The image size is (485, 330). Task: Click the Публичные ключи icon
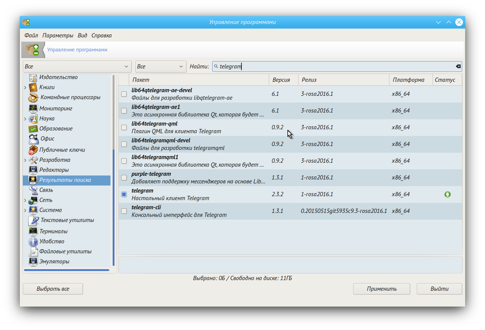click(x=33, y=150)
